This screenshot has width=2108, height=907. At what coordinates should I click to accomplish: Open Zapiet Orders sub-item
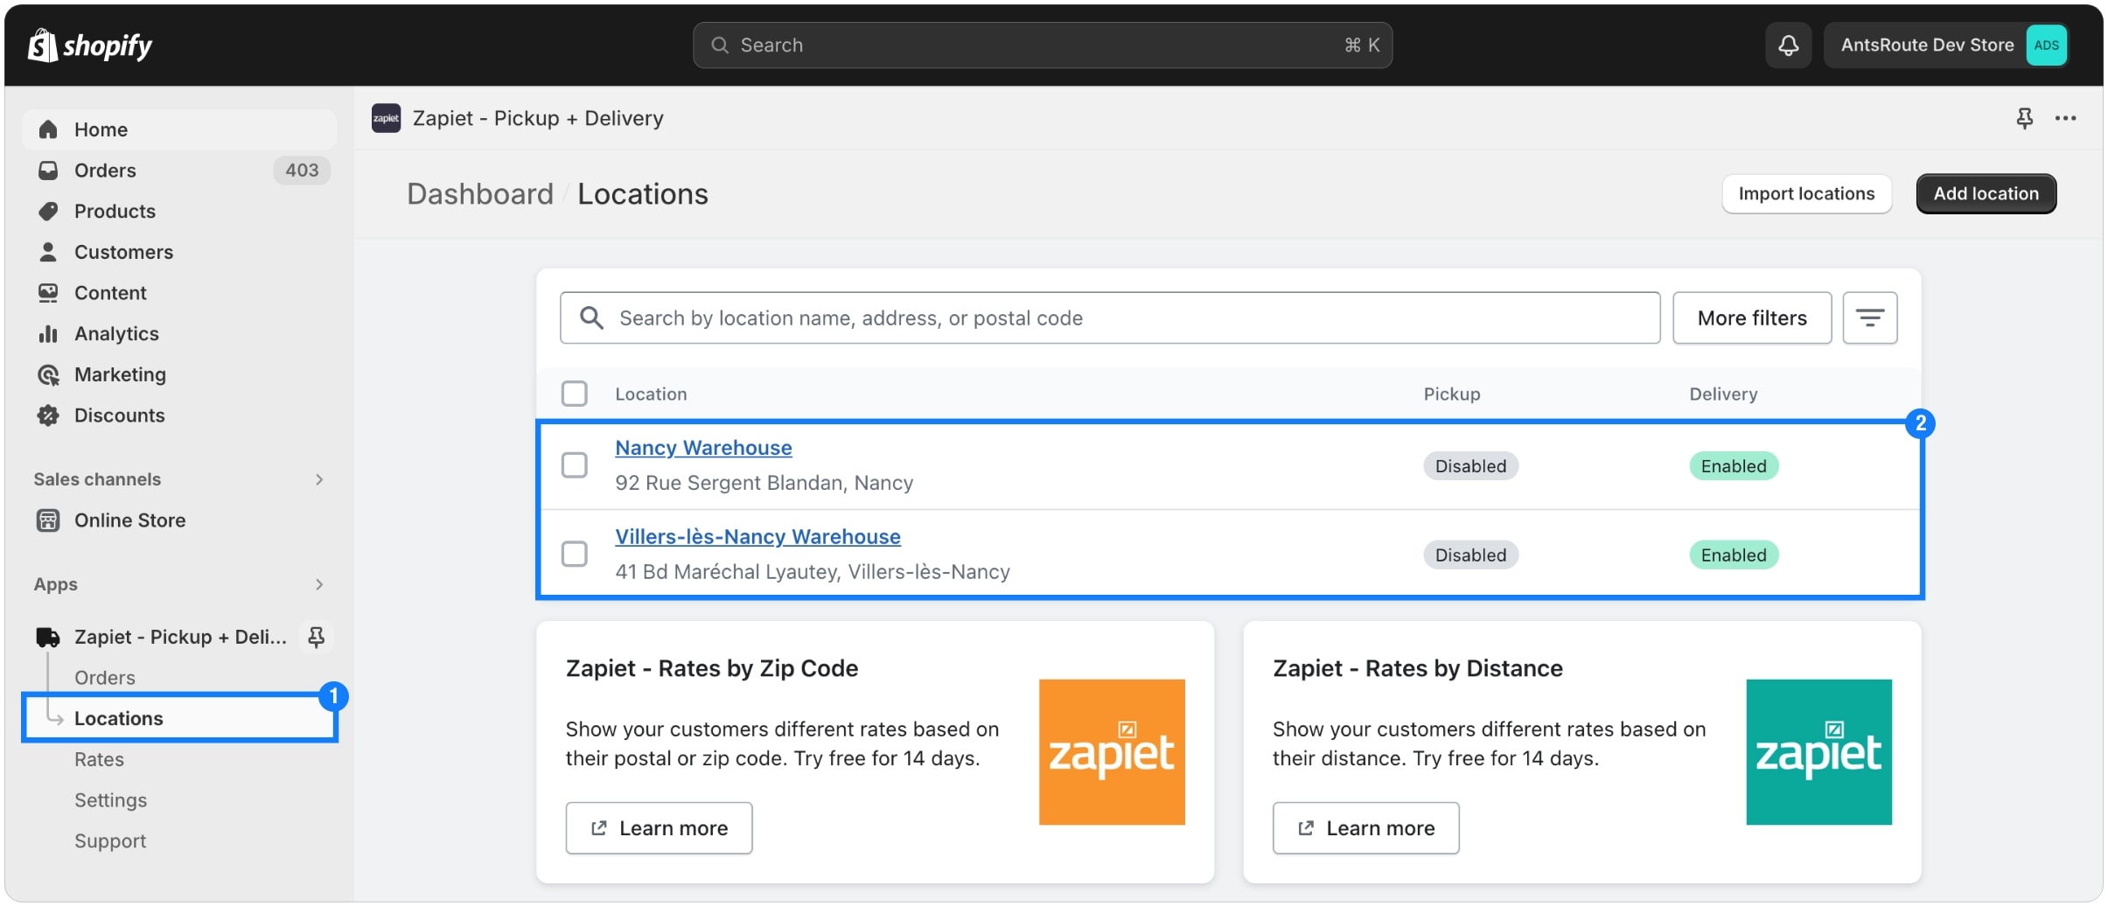coord(105,678)
